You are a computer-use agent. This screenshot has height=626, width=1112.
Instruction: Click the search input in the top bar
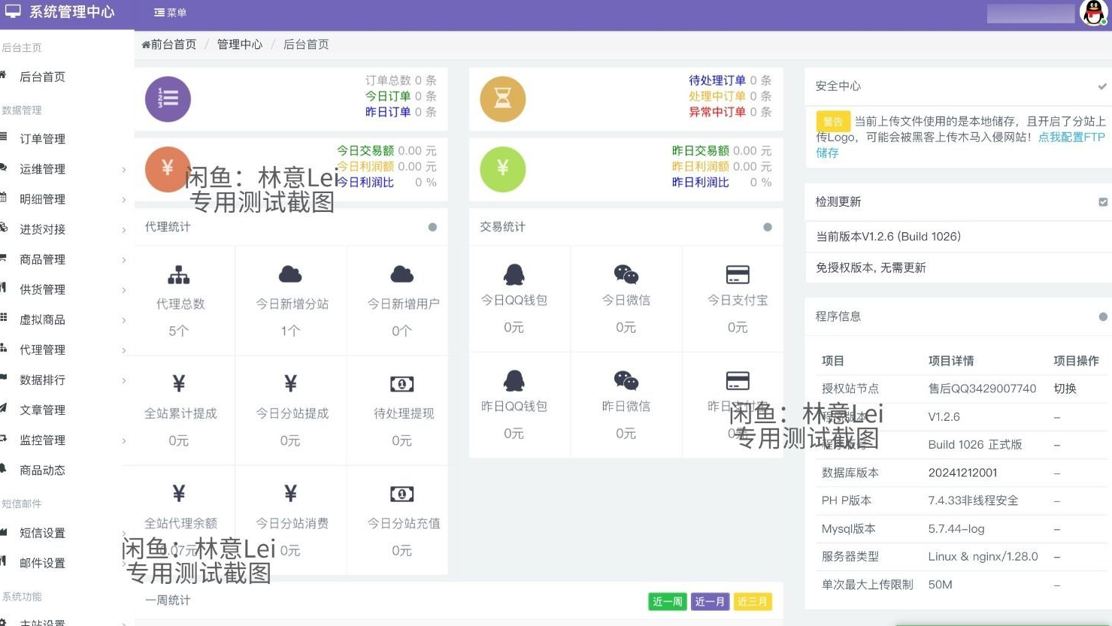(x=1030, y=12)
